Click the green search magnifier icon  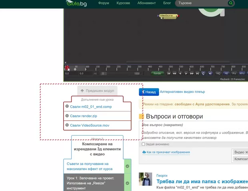coord(231,3)
